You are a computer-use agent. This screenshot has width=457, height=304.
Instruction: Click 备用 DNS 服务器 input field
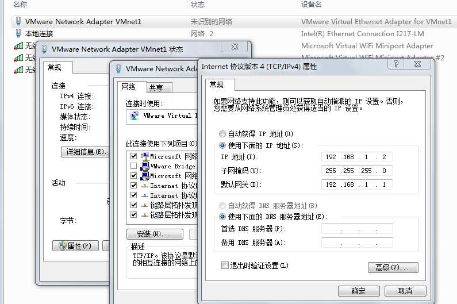pyautogui.click(x=357, y=243)
